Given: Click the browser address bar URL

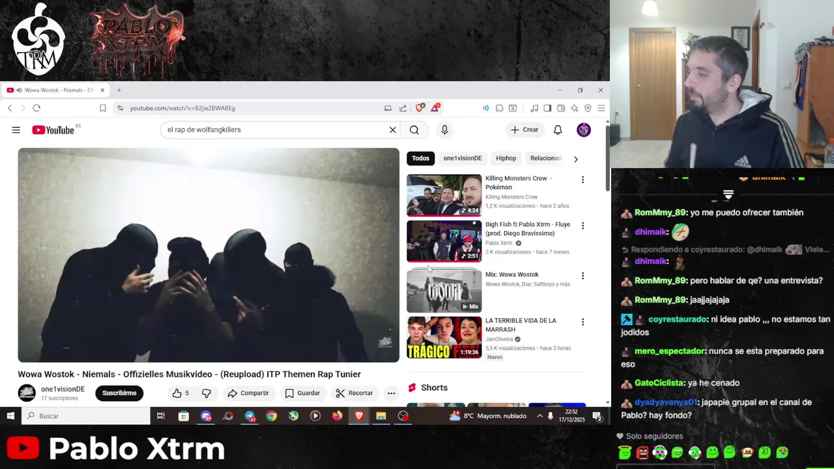Looking at the screenshot, I should click(182, 108).
